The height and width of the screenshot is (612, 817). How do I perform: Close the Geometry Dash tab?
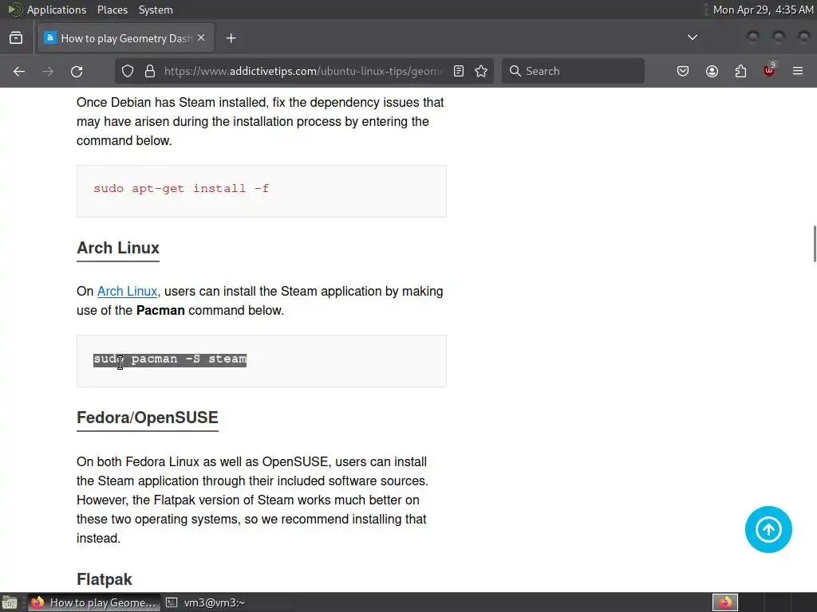click(201, 38)
